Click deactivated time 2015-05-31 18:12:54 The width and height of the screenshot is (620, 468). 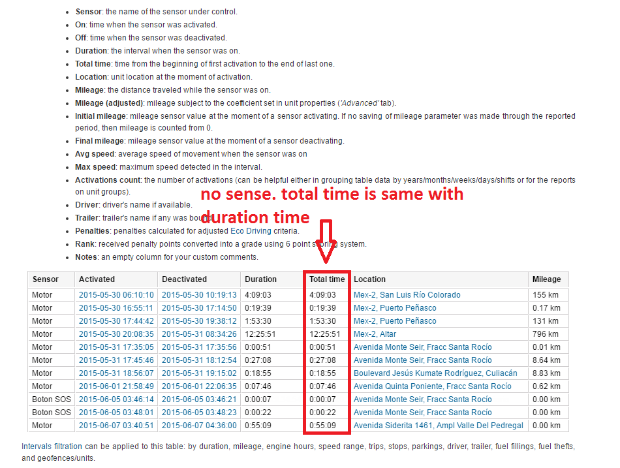(x=199, y=360)
